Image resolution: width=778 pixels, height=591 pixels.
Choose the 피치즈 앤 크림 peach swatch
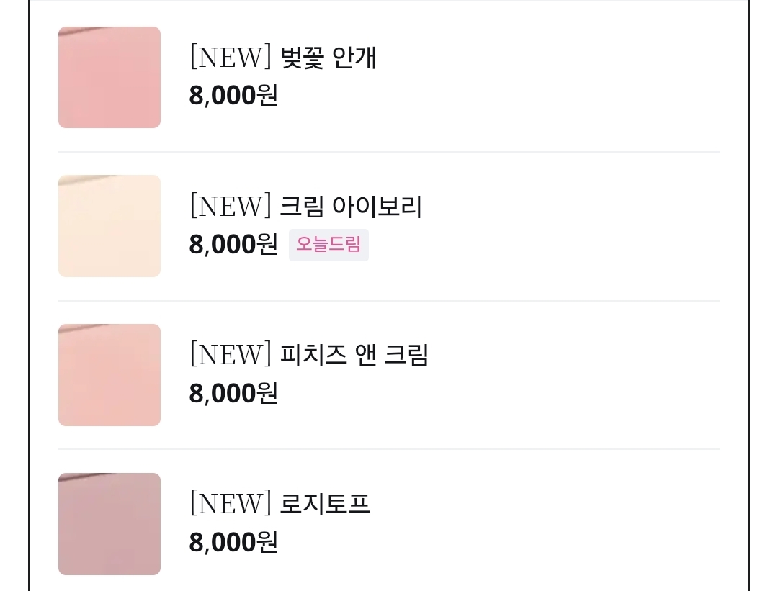click(x=109, y=375)
